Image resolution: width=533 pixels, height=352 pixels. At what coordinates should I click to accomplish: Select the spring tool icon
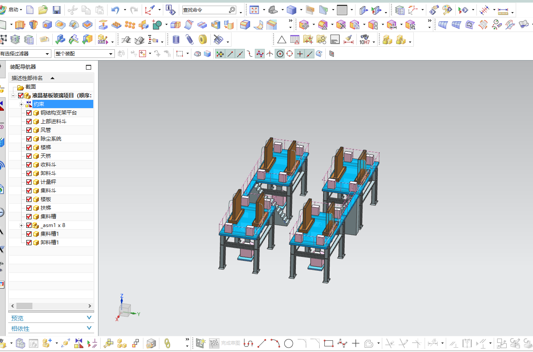pos(189,40)
